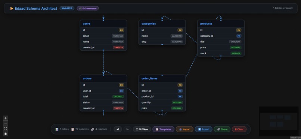Click the VARCHAR badge on email
The image size is (301, 139).
tap(118, 36)
